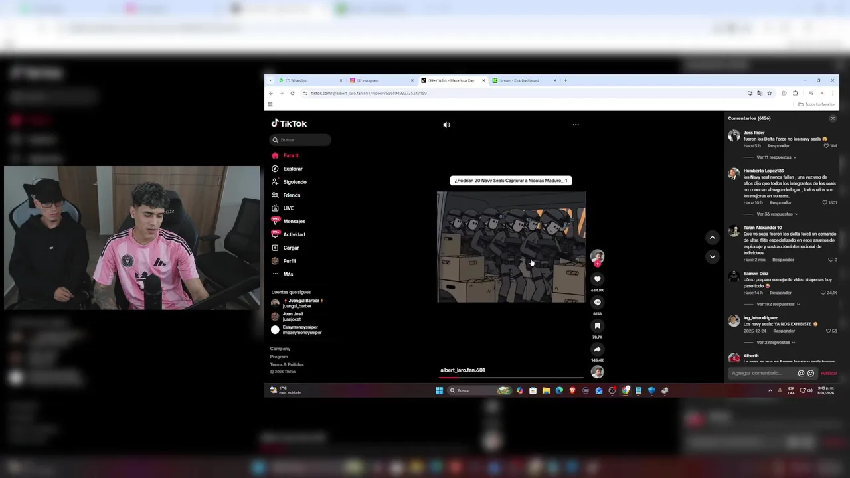Click the browser address bar URL
The width and height of the screenshot is (850, 478).
point(369,93)
